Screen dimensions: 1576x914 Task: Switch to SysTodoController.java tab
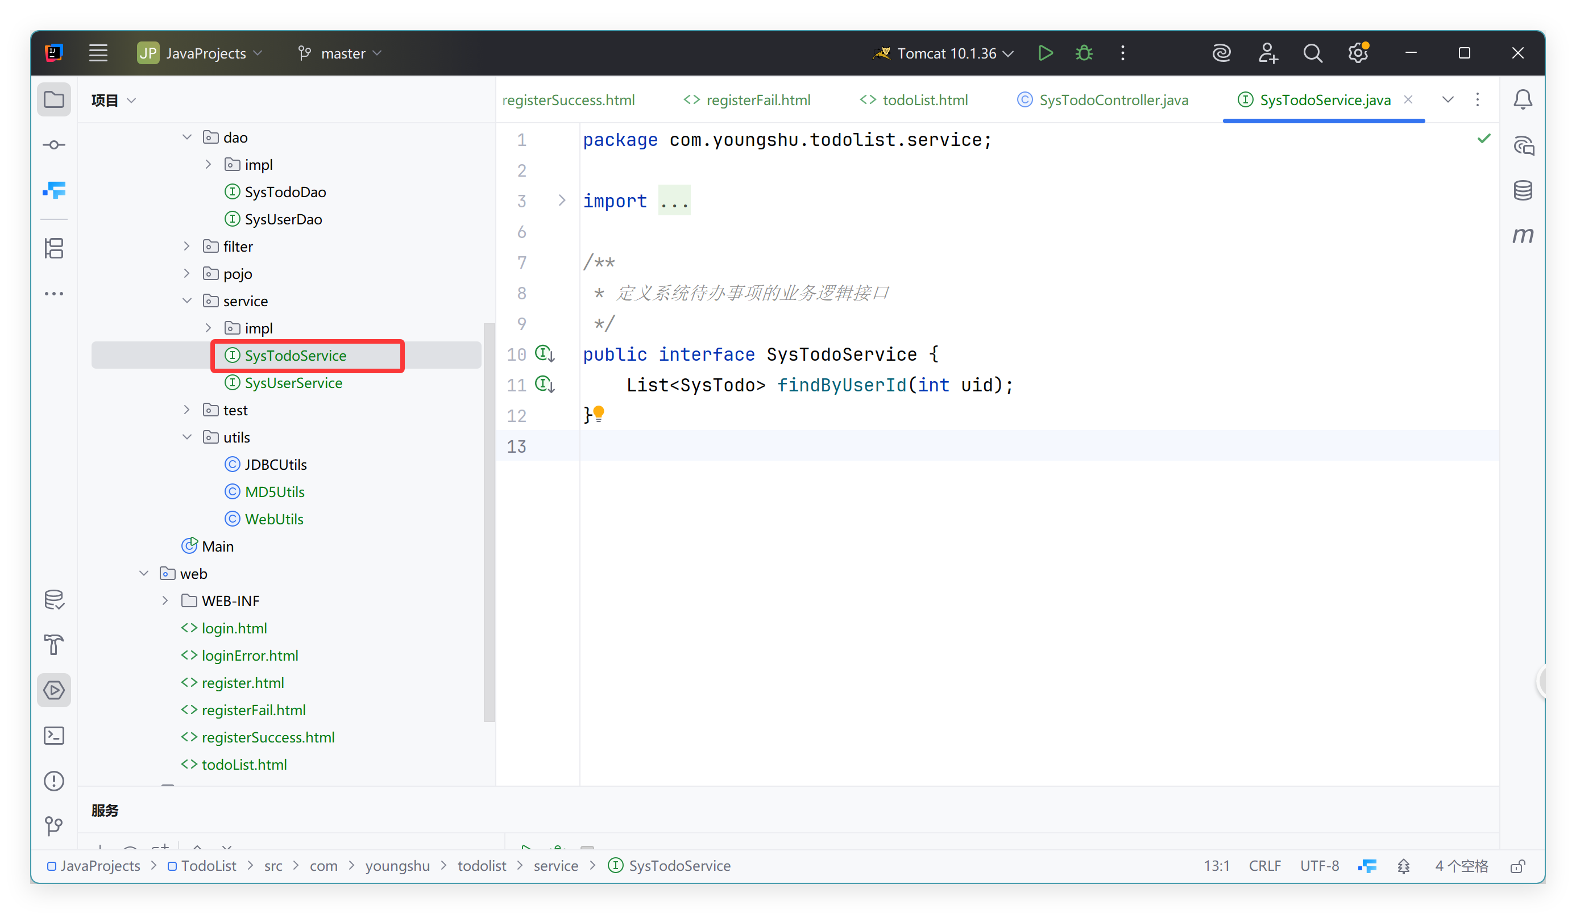click(x=1102, y=100)
